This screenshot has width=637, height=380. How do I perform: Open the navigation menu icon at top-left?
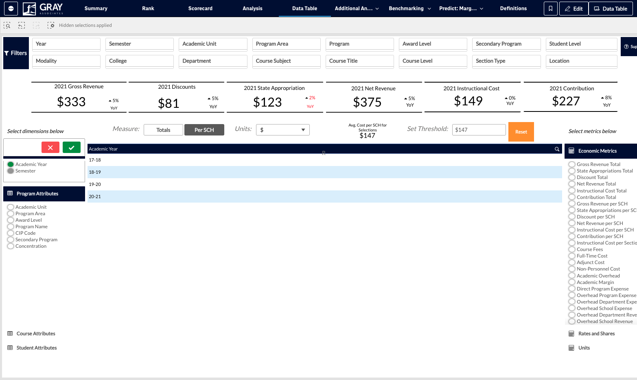pos(11,8)
